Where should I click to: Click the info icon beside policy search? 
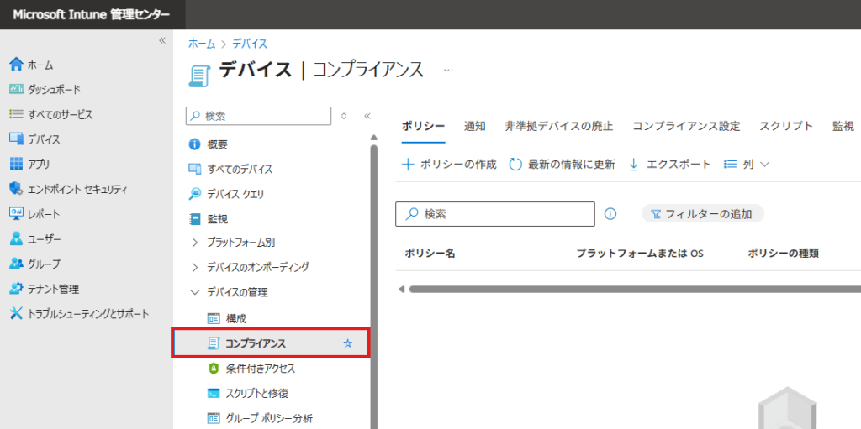(610, 214)
